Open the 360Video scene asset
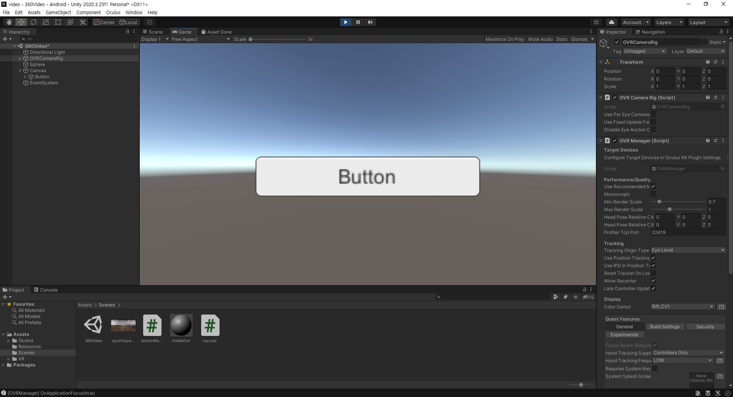Image resolution: width=733 pixels, height=397 pixels. tap(94, 329)
